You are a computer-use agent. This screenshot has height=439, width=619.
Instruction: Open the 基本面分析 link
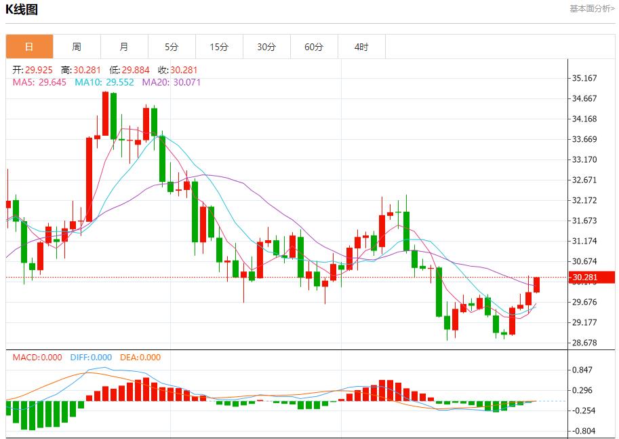point(591,9)
